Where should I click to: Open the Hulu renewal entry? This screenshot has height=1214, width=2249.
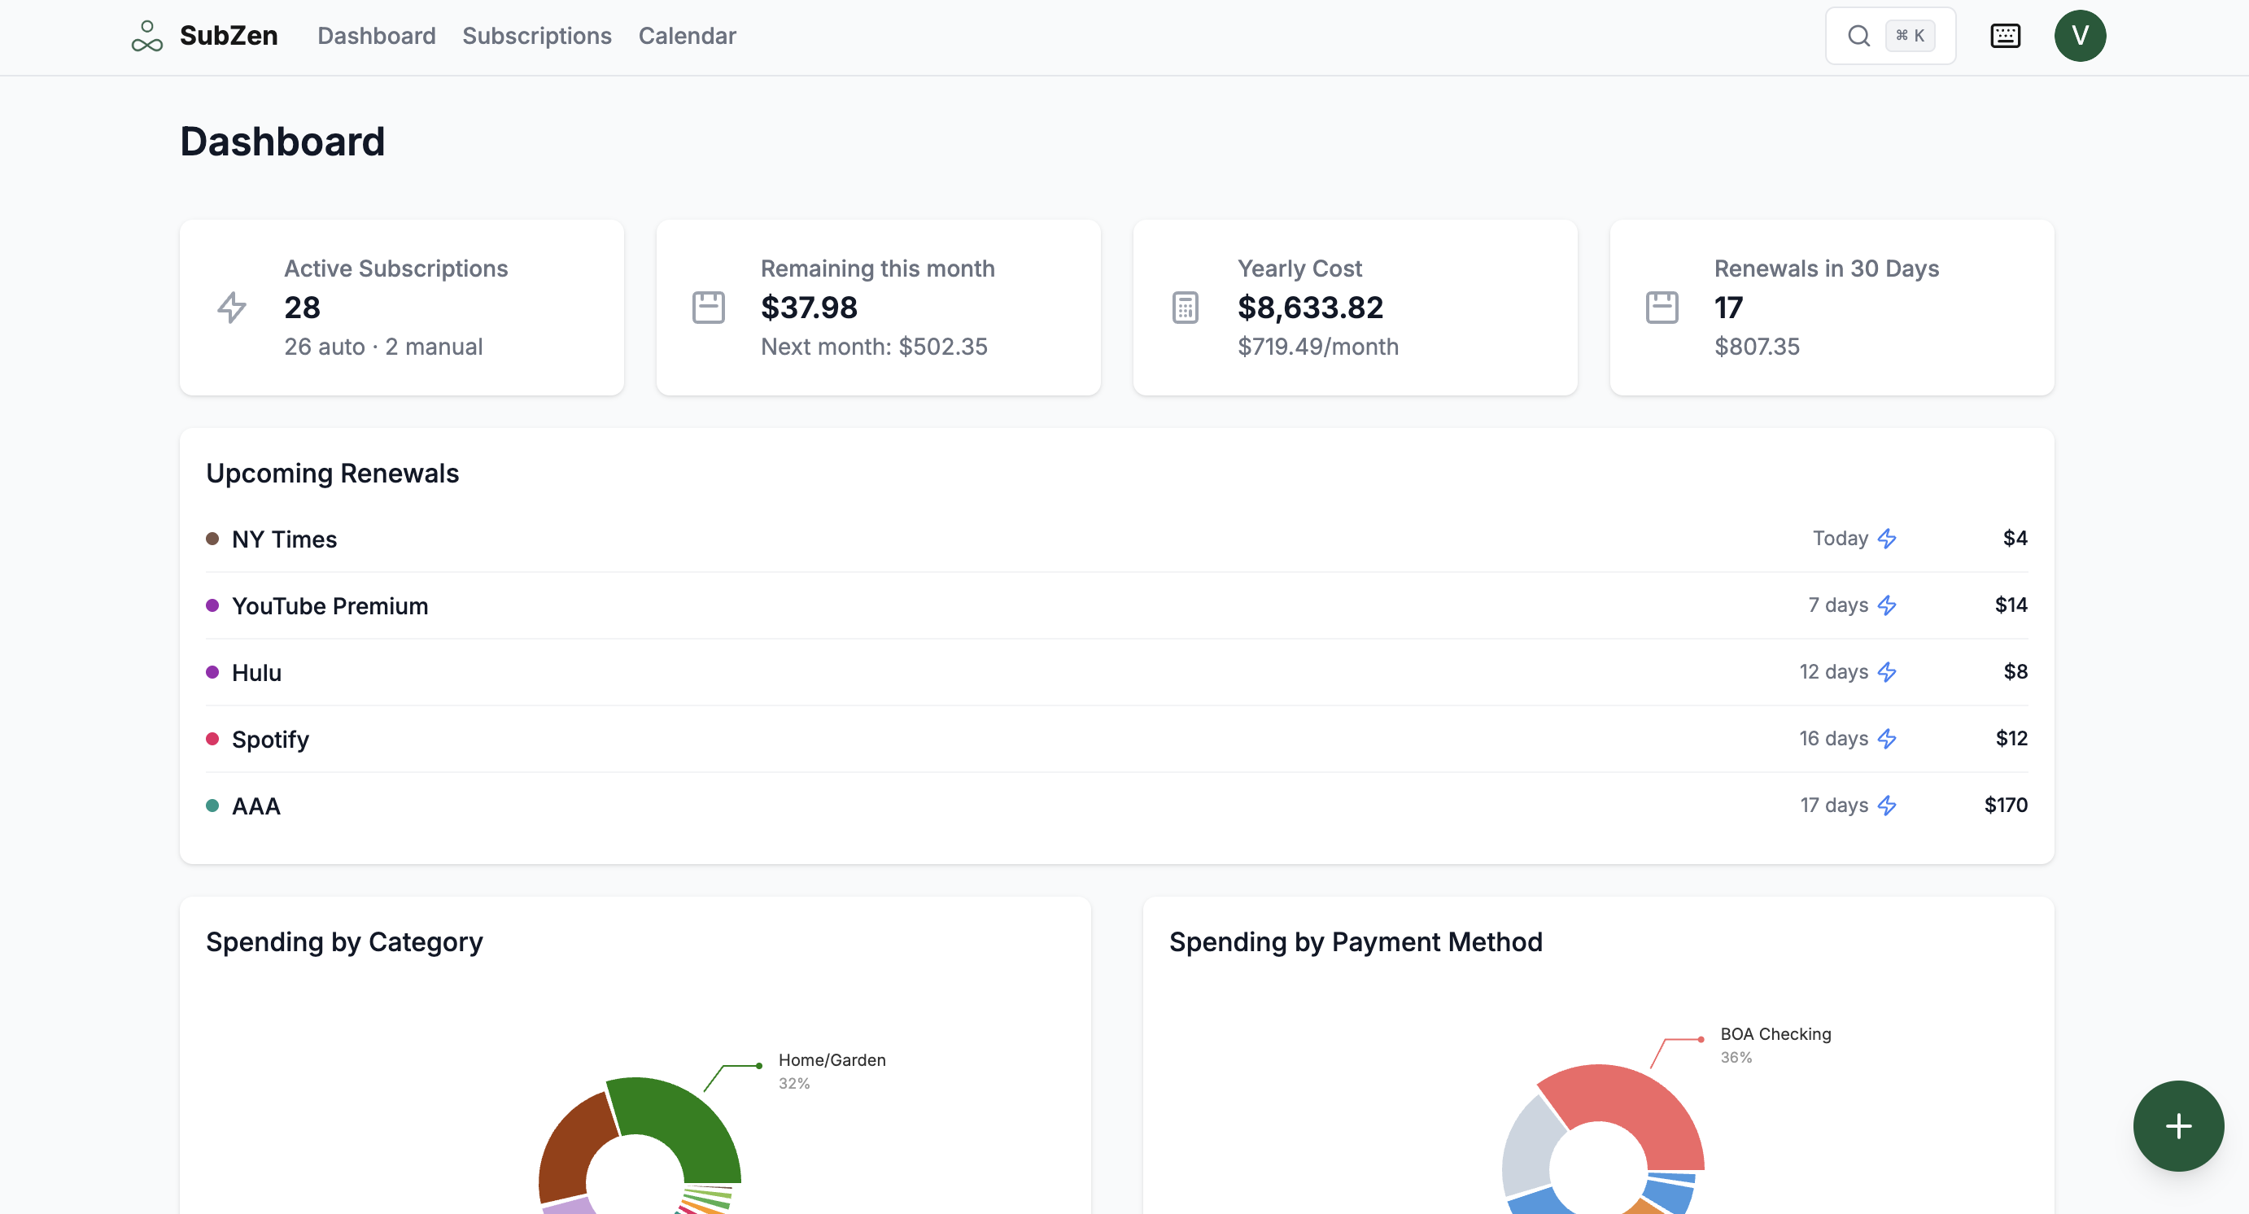point(255,673)
